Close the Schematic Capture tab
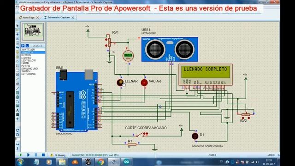The image size is (295, 166). [x=73, y=18]
